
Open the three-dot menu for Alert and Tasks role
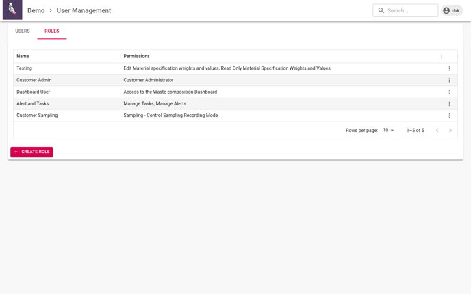pos(449,104)
